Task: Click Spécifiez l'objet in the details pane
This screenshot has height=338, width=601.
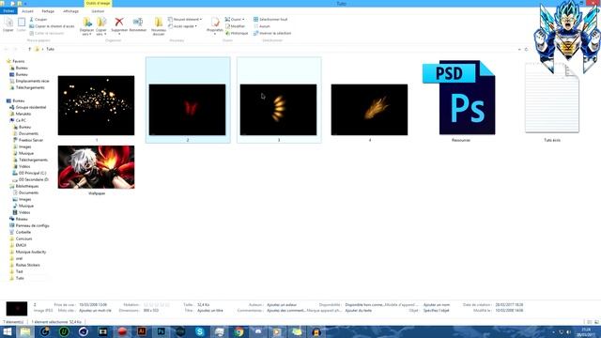Action: click(x=436, y=311)
